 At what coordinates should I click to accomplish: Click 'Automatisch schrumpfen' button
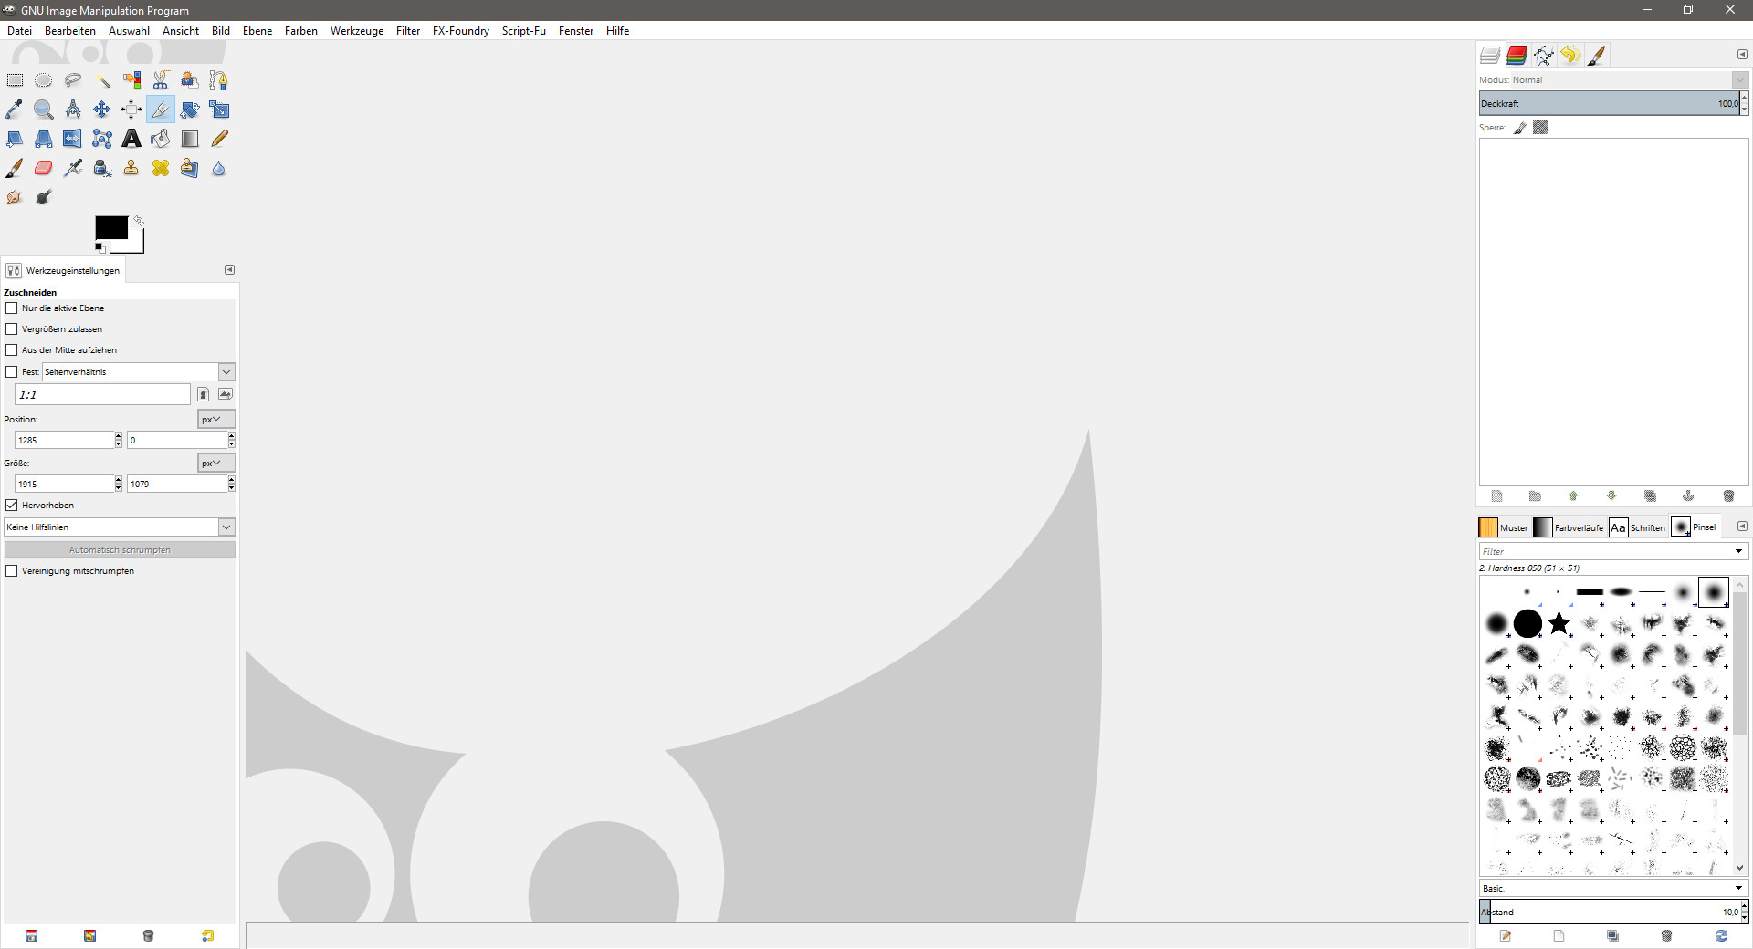coord(120,550)
